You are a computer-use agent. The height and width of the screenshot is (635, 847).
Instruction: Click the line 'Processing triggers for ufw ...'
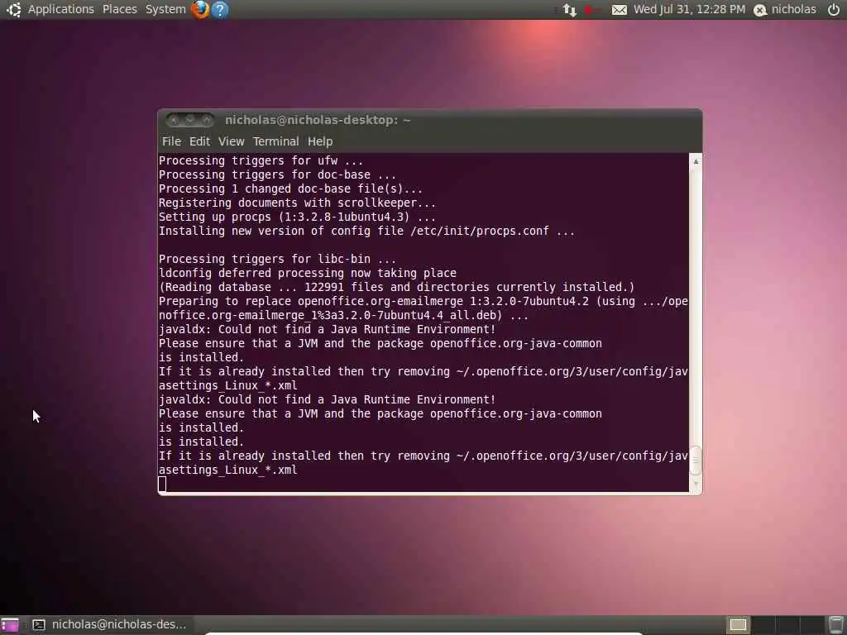261,161
